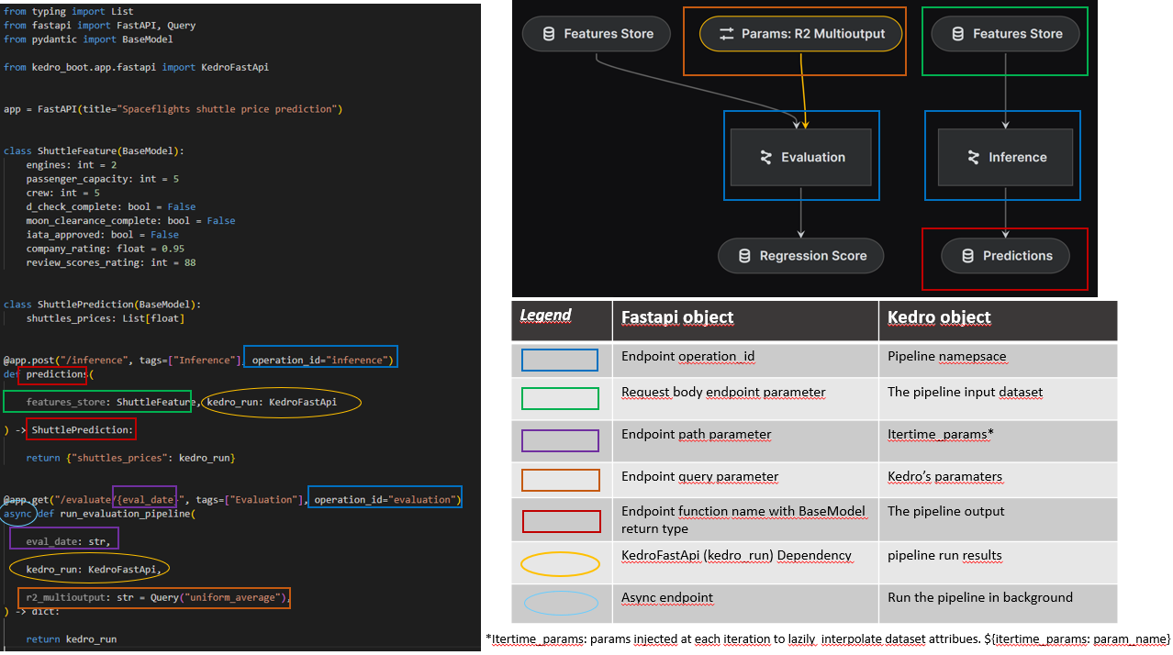The height and width of the screenshot is (655, 1173).
Task: Click 'd_check_complete: bool = False' line
Action: [110, 206]
